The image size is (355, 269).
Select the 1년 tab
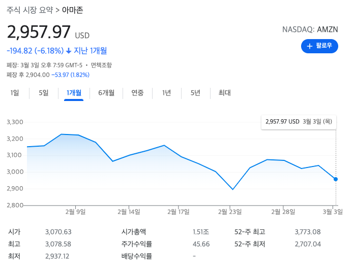pos(166,93)
